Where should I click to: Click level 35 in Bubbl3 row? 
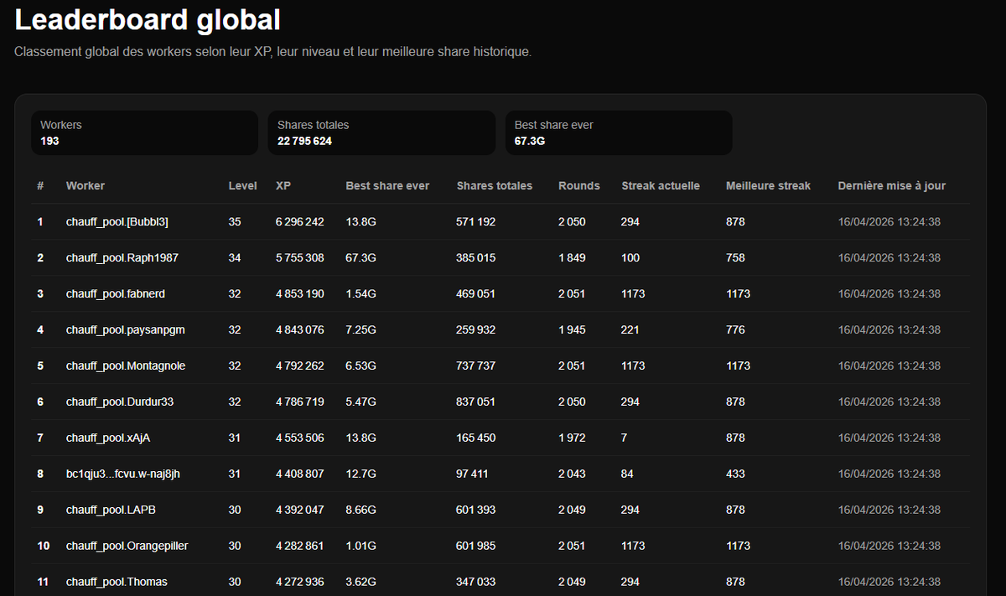click(x=235, y=222)
